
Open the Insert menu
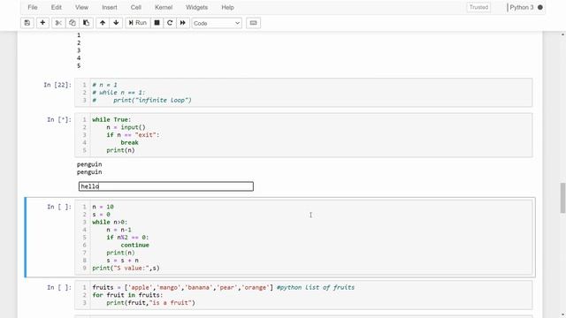[110, 7]
